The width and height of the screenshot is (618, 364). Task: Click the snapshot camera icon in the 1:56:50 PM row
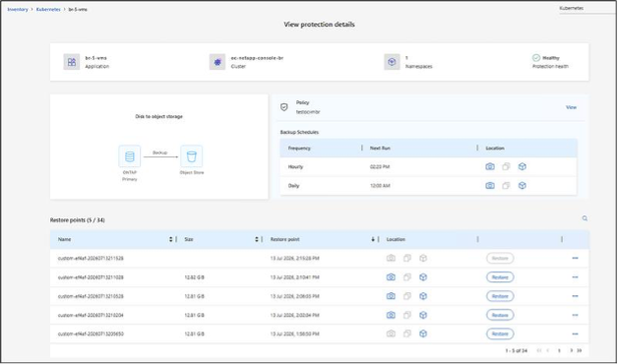(391, 334)
